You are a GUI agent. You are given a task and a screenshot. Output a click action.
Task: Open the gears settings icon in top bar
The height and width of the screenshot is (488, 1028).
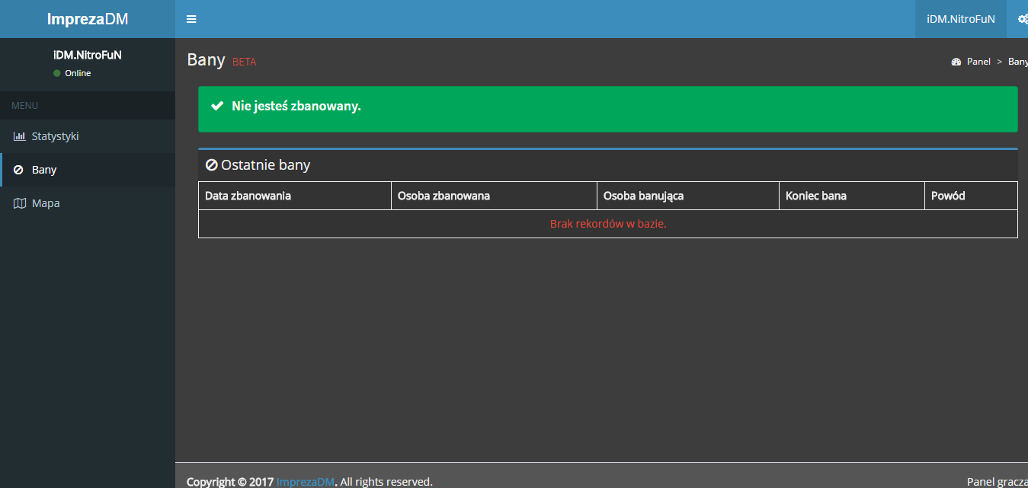coord(1023,19)
